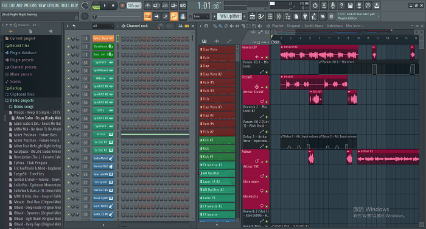Open the WN Uplifter pattern selector
Image resolution: width=426 pixels, height=229 pixels.
(x=229, y=16)
